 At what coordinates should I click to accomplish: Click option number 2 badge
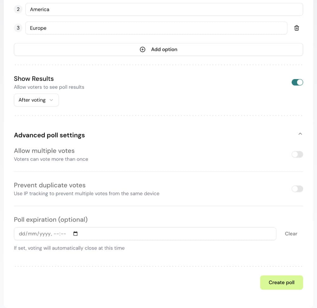click(x=18, y=9)
